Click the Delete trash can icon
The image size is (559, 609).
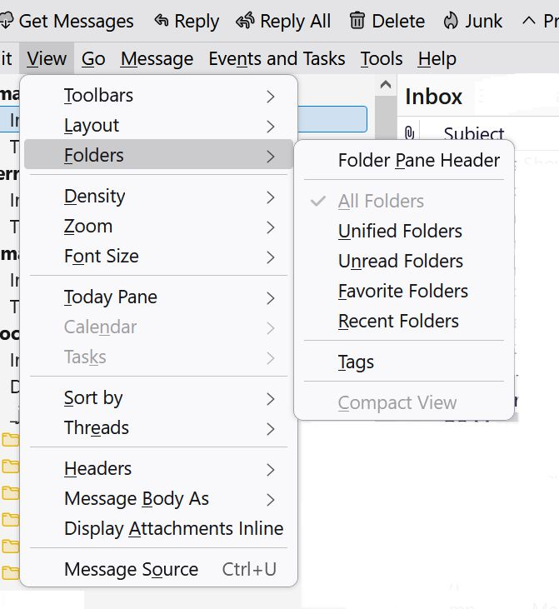357,21
